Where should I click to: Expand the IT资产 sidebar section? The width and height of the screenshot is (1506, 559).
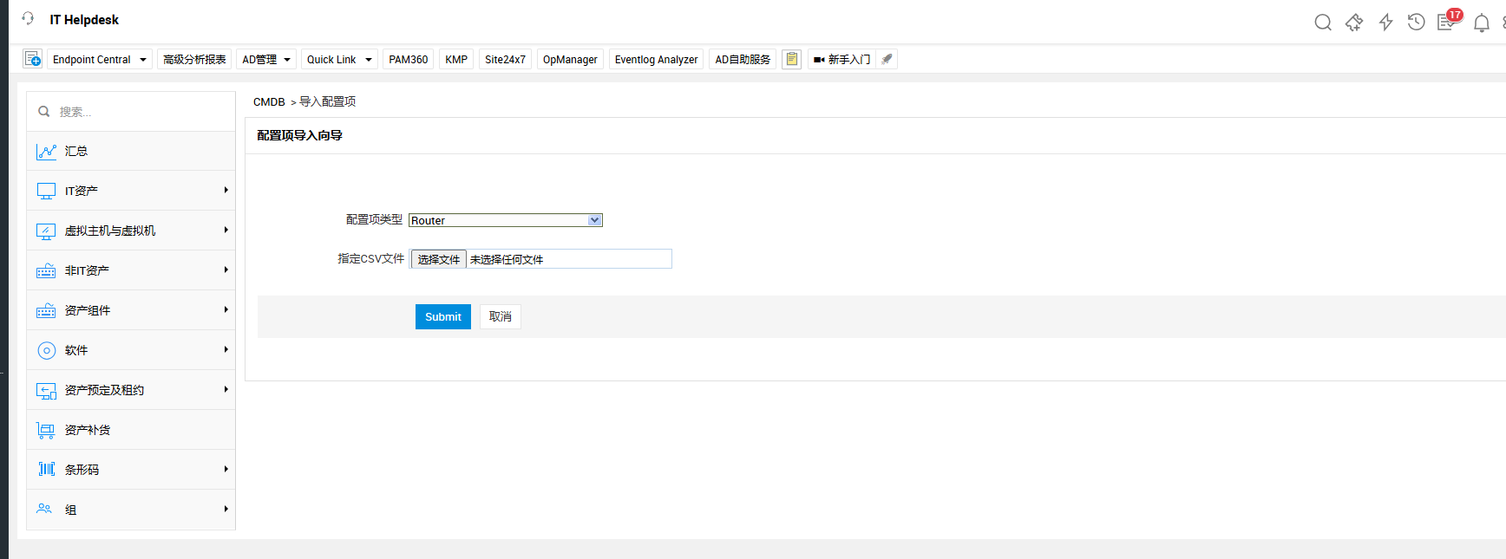point(131,191)
